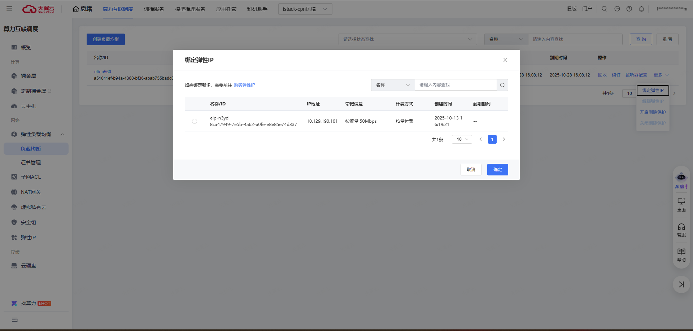Open the page size 10 dropdown in dialog
The width and height of the screenshot is (693, 331).
click(x=462, y=139)
